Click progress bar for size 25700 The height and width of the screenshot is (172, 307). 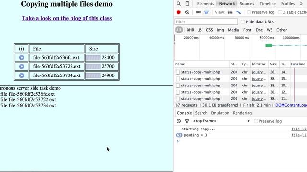click(x=93, y=66)
